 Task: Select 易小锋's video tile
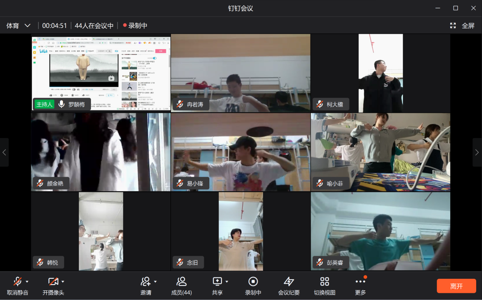coord(241,152)
